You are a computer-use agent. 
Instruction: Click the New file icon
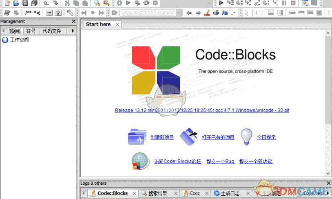pyautogui.click(x=7, y=3)
